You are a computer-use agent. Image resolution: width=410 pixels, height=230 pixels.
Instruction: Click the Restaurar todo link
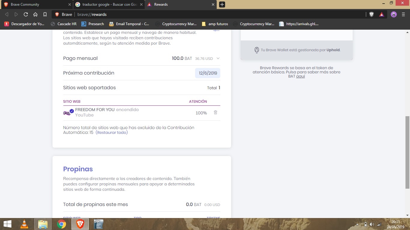tap(112, 132)
